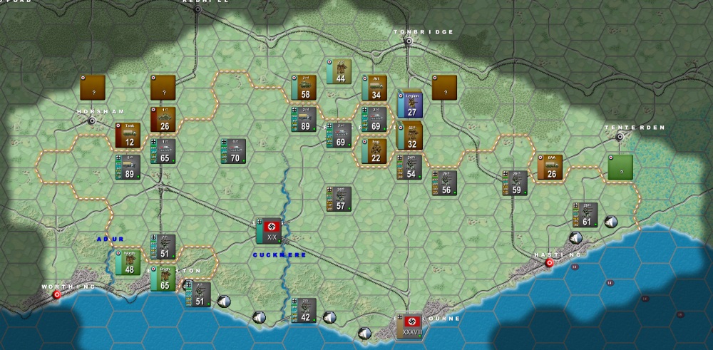Click the TONBRIDGE map label
Image resolution: width=713 pixels, height=350 pixels.
(424, 32)
